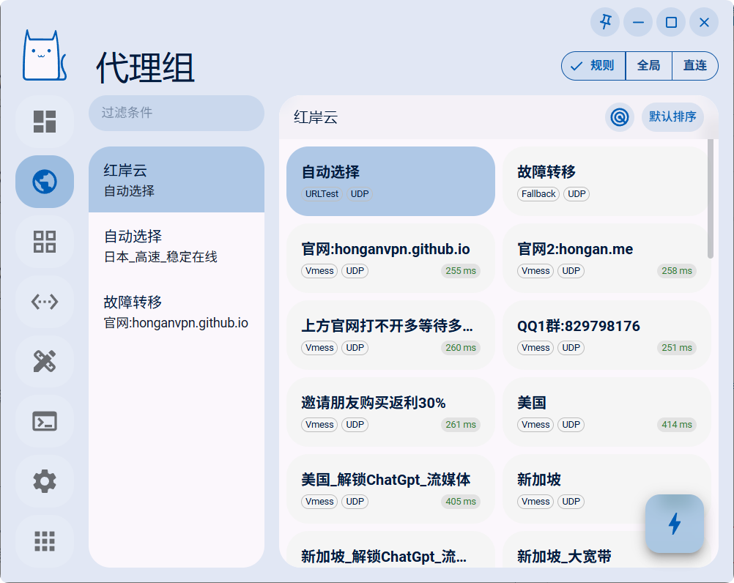Viewport: 734px width, 583px height.
Task: Select the 故障转移 group in left list
Action: (x=176, y=312)
